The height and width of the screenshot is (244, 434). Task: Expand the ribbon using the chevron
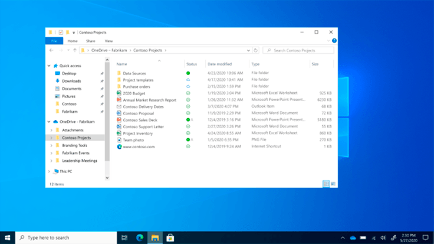pos(328,41)
